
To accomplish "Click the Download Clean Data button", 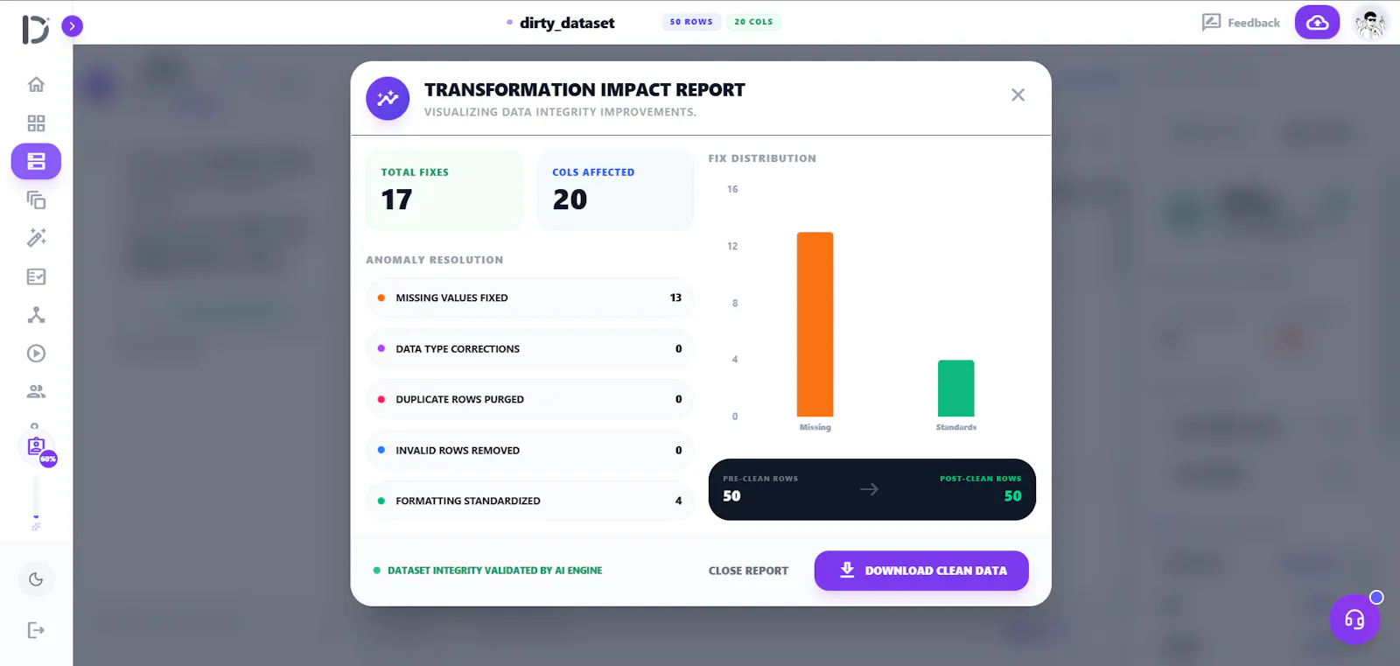I will point(921,571).
